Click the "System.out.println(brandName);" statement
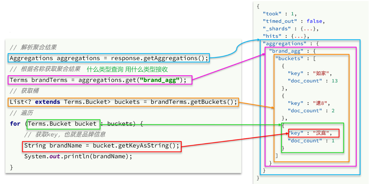This screenshot has width=369, height=184. 78,156
